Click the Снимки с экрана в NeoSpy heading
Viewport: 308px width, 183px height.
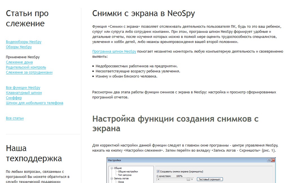144,14
